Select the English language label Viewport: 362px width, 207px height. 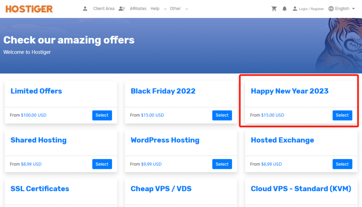(x=342, y=9)
